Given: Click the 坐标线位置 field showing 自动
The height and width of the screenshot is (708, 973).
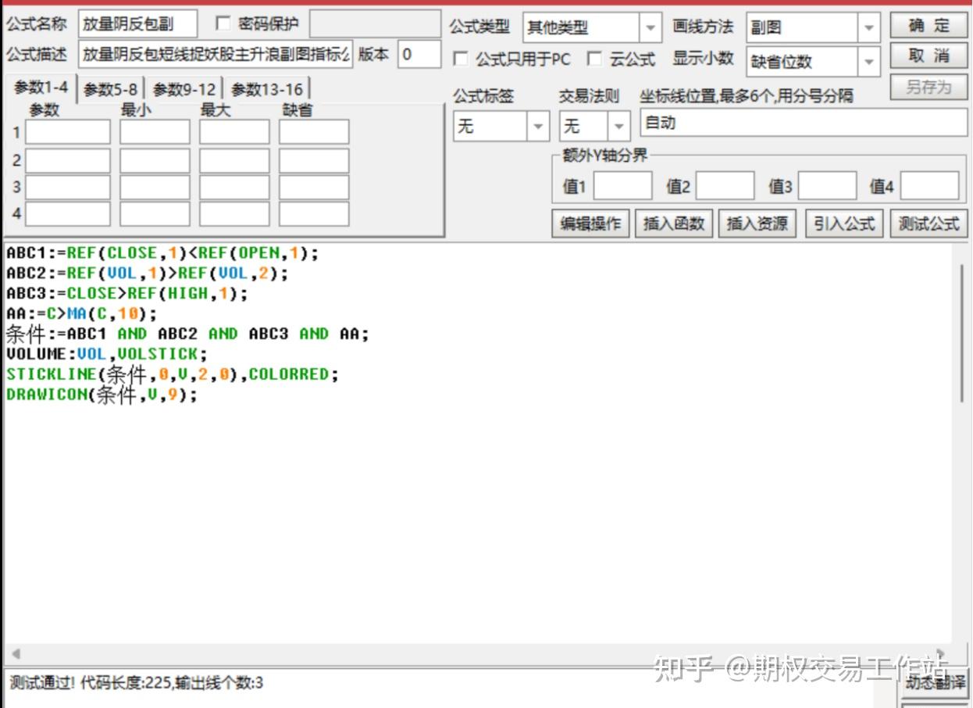Looking at the screenshot, I should pos(803,123).
